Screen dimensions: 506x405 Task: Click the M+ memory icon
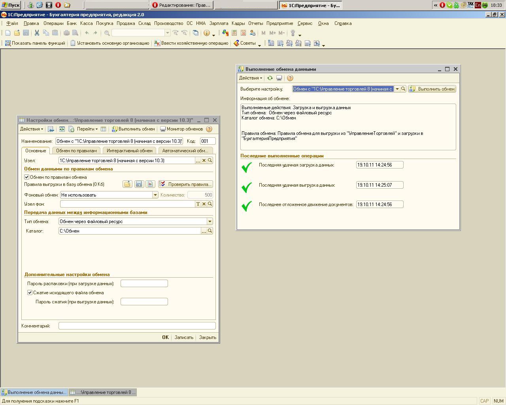[272, 33]
